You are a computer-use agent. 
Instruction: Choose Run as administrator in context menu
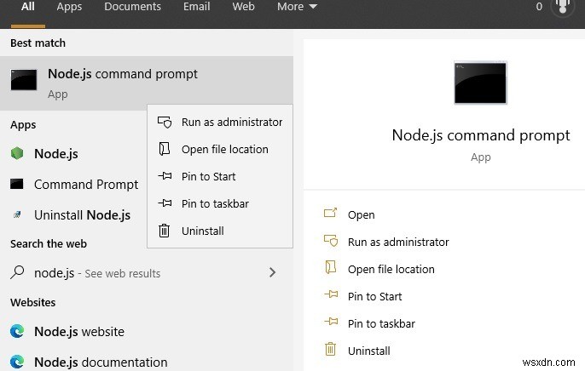[231, 122]
